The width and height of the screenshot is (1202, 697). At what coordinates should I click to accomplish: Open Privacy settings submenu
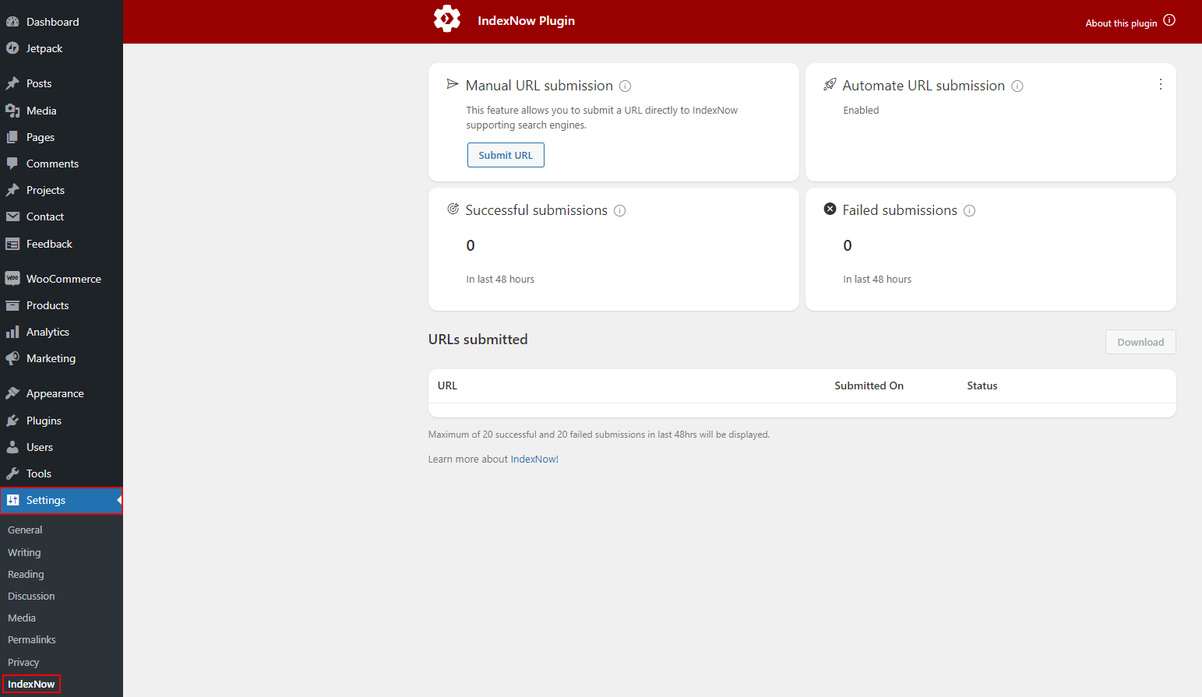click(x=23, y=662)
